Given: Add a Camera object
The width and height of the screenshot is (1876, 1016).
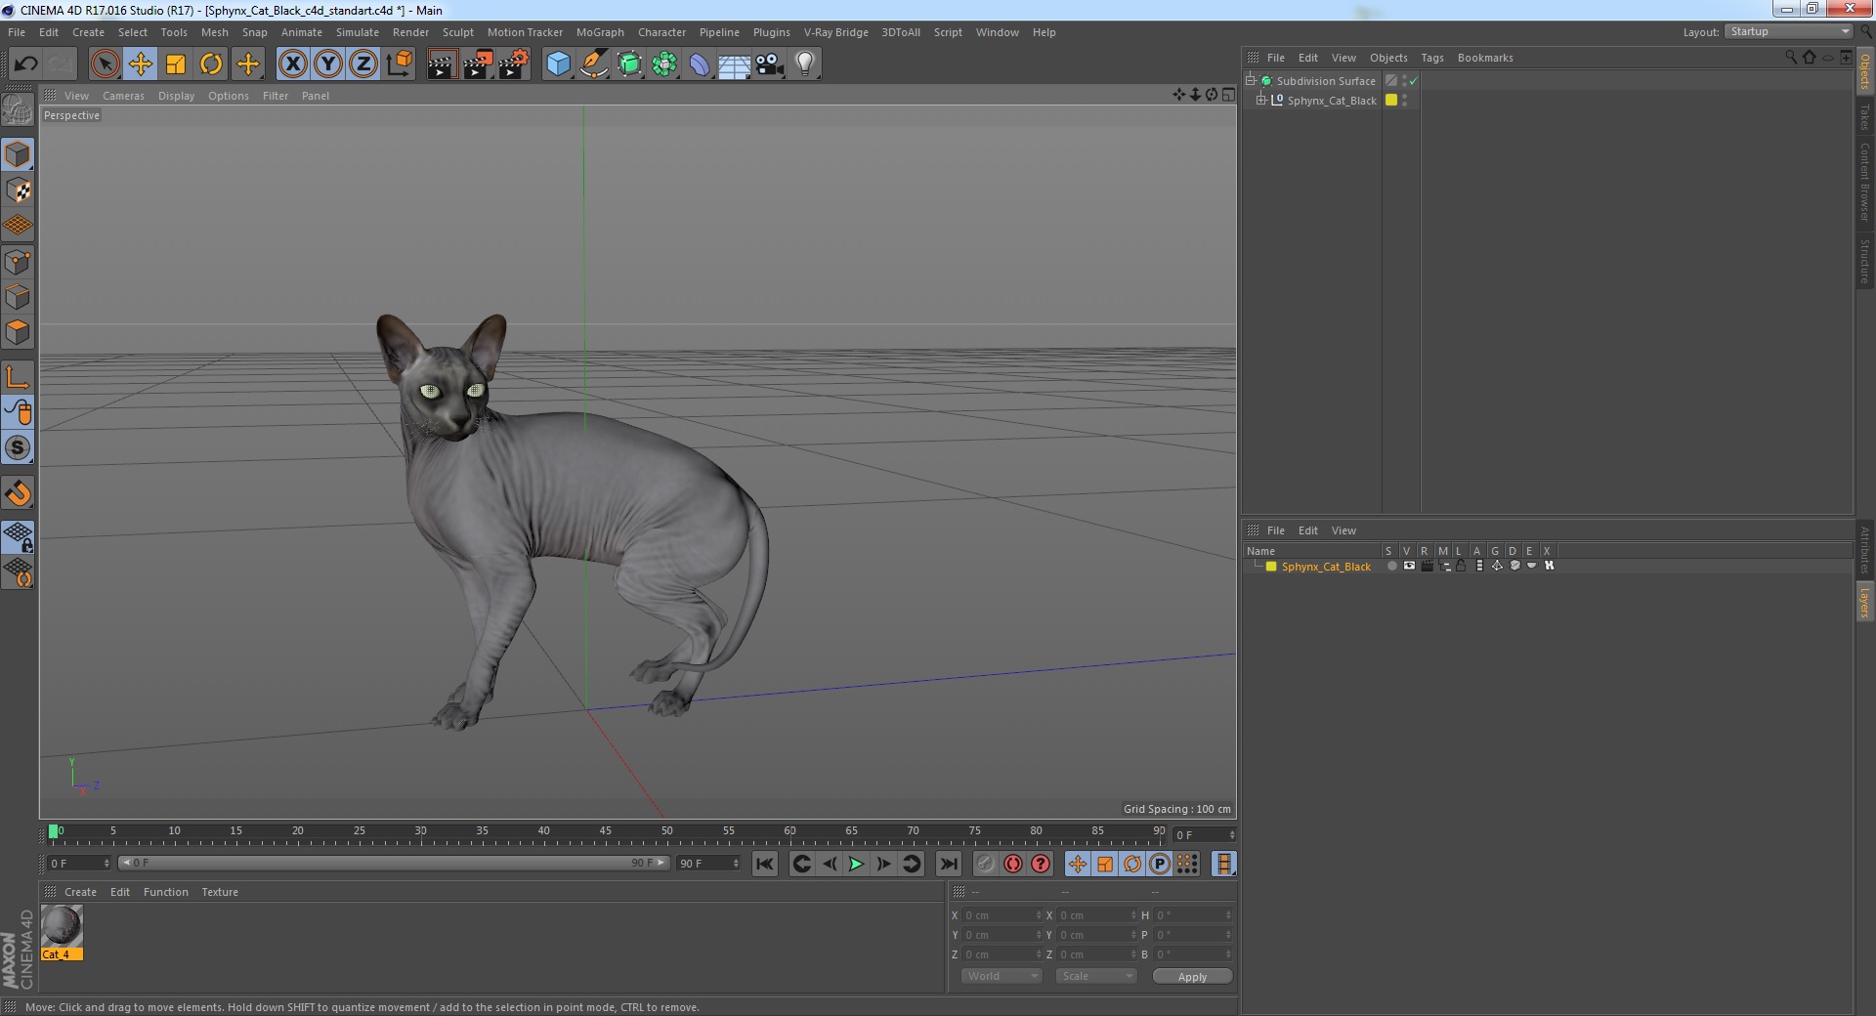Looking at the screenshot, I should click(x=770, y=64).
